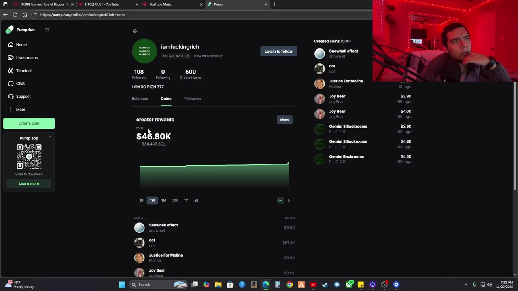
Task: Click the pump.fun address bar
Action: coord(202,15)
